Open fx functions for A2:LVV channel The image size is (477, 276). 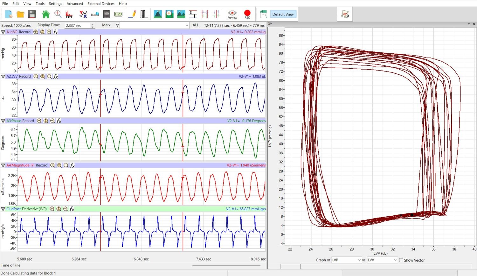click(56, 77)
